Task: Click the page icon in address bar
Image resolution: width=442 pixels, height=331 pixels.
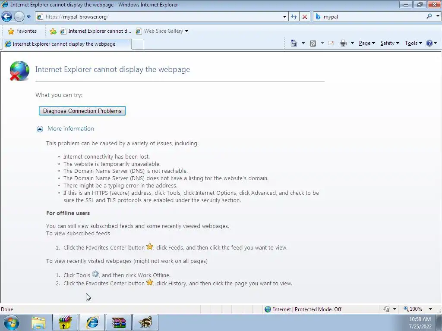Action: (40, 17)
